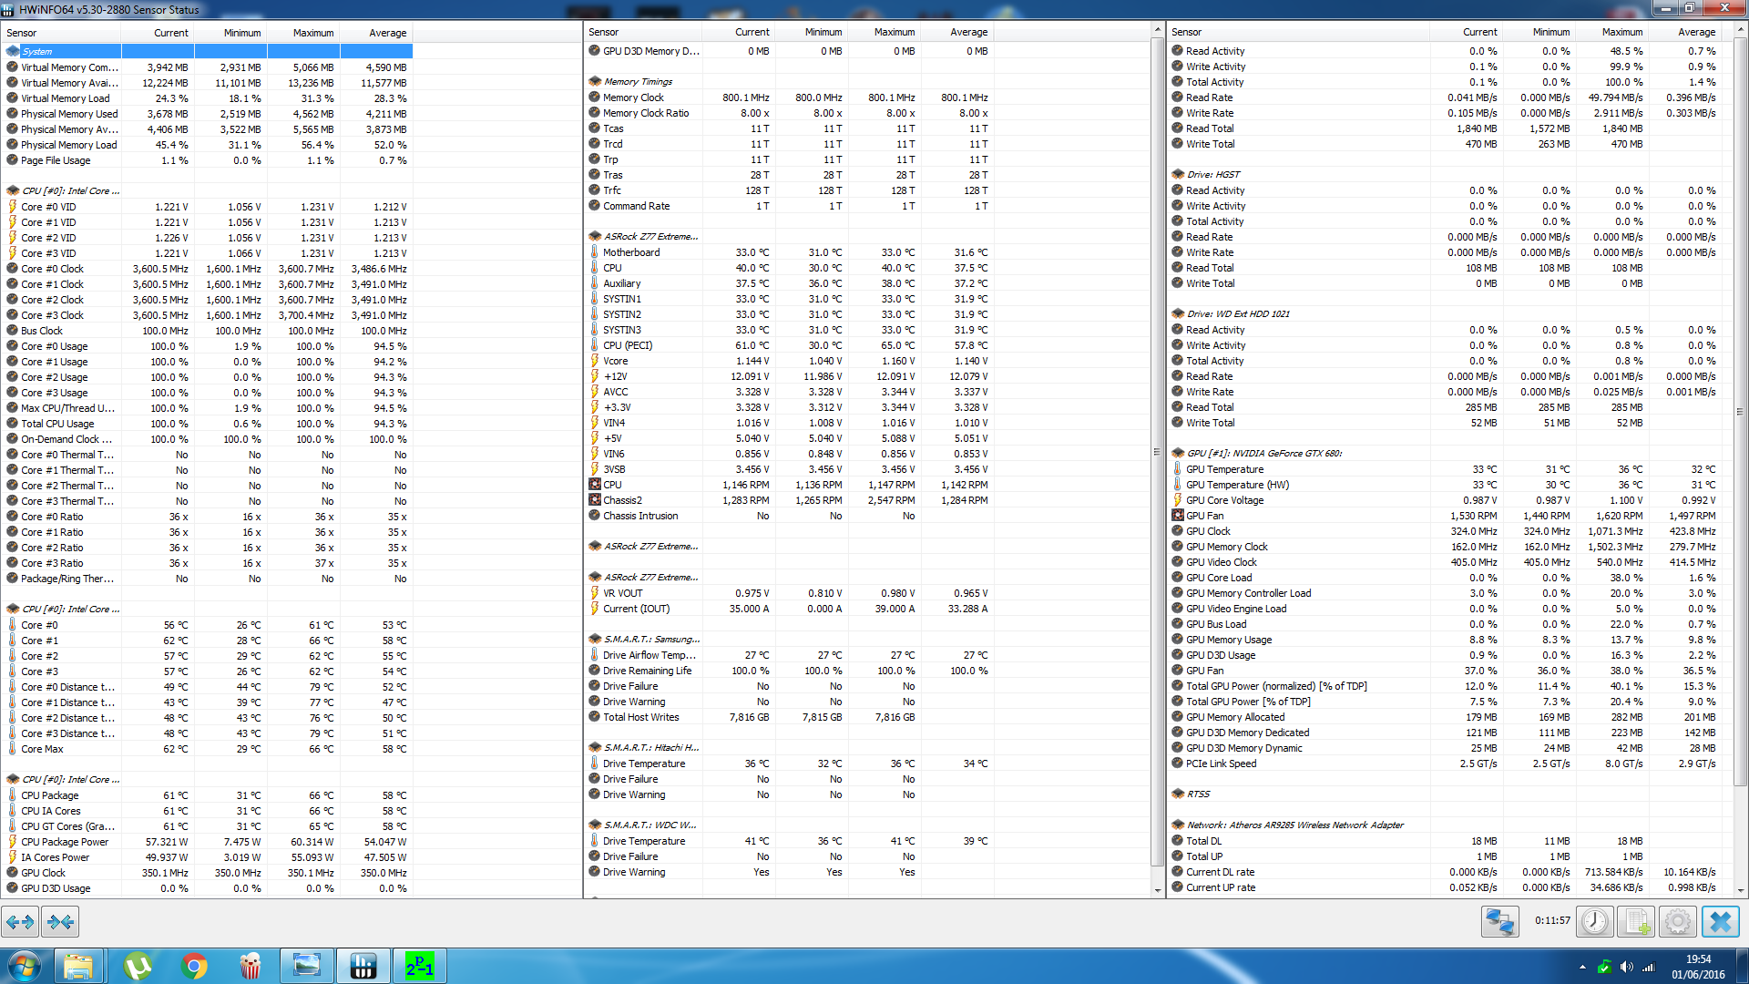
Task: Open the HWiNFO taskbar icon
Action: 363,966
